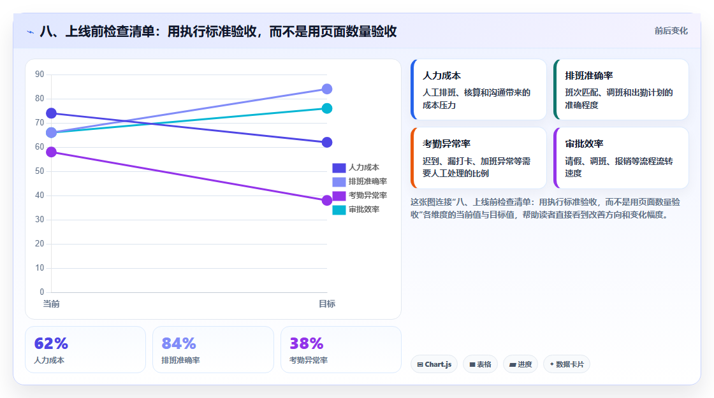The image size is (714, 398).
Task: Click the 考勤异常率 current data point at 58
Action: (x=52, y=152)
